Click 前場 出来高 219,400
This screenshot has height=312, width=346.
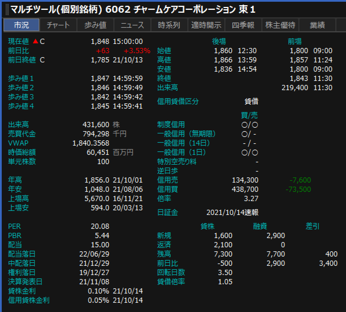pyautogui.click(x=295, y=88)
